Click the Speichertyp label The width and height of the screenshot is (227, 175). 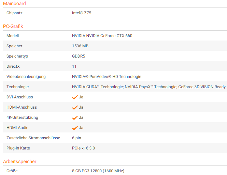tap(17, 56)
